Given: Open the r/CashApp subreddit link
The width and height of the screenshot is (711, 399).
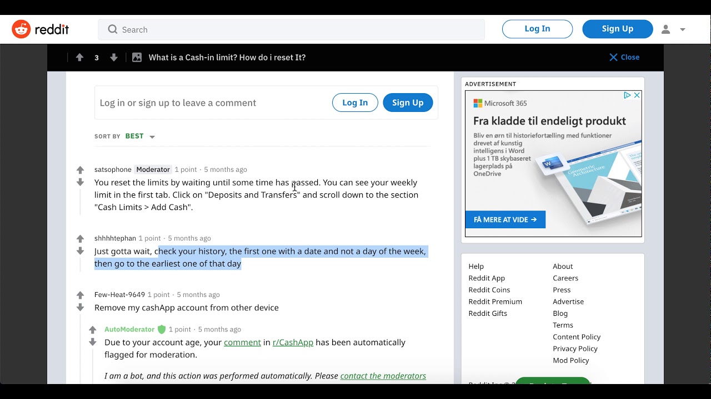Looking at the screenshot, I should click(x=293, y=342).
